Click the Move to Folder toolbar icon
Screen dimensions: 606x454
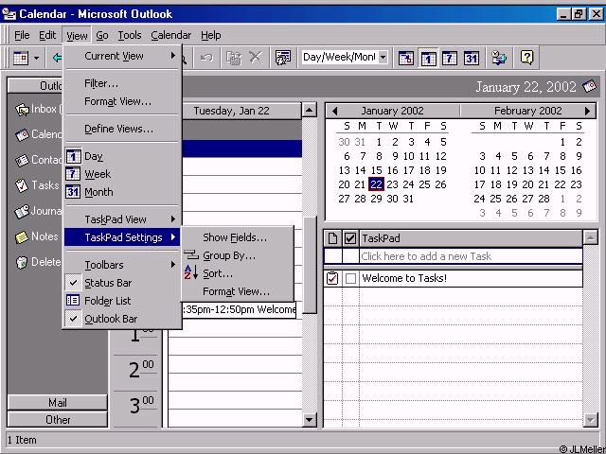pos(234,59)
